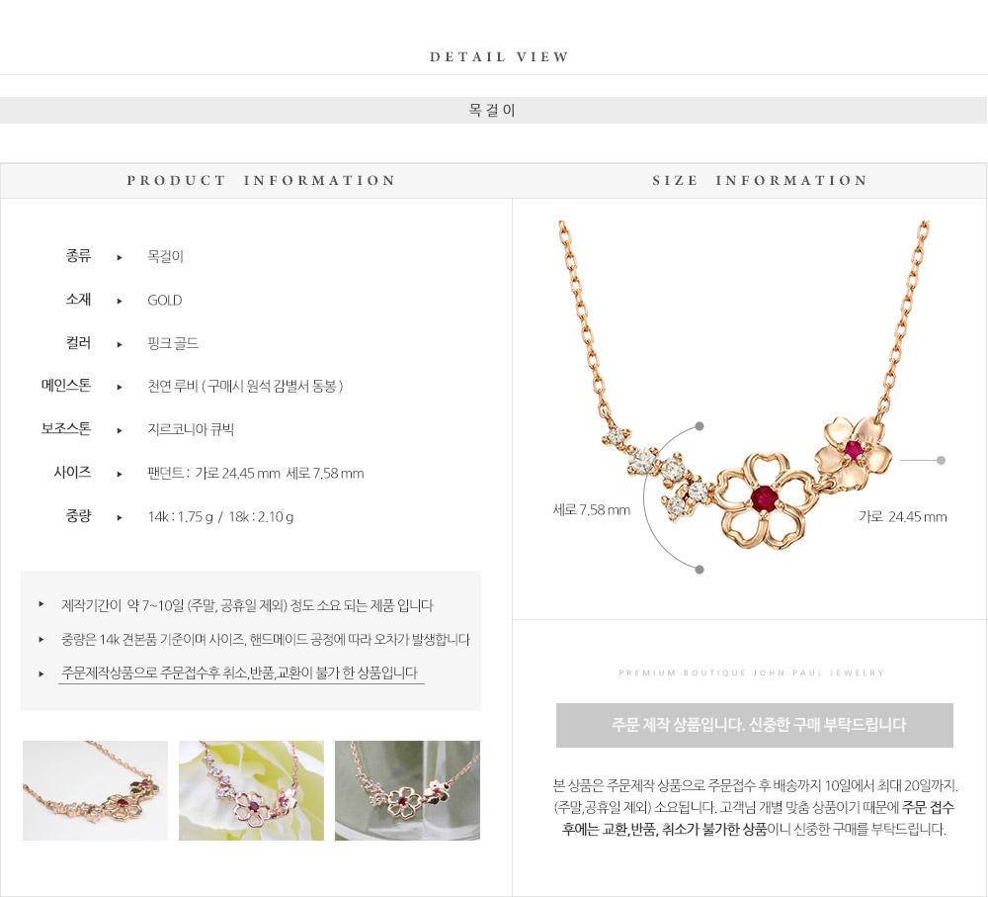Screen dimensions: 988x897
Task: Click the arrow bullet next to 소재
Action: [x=120, y=301]
